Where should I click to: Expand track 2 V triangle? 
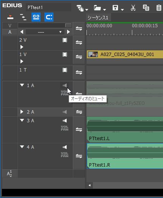pos(22,47)
